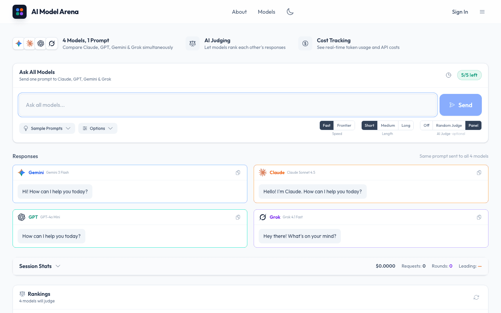Toggle dark mode with the moon icon

[x=290, y=12]
